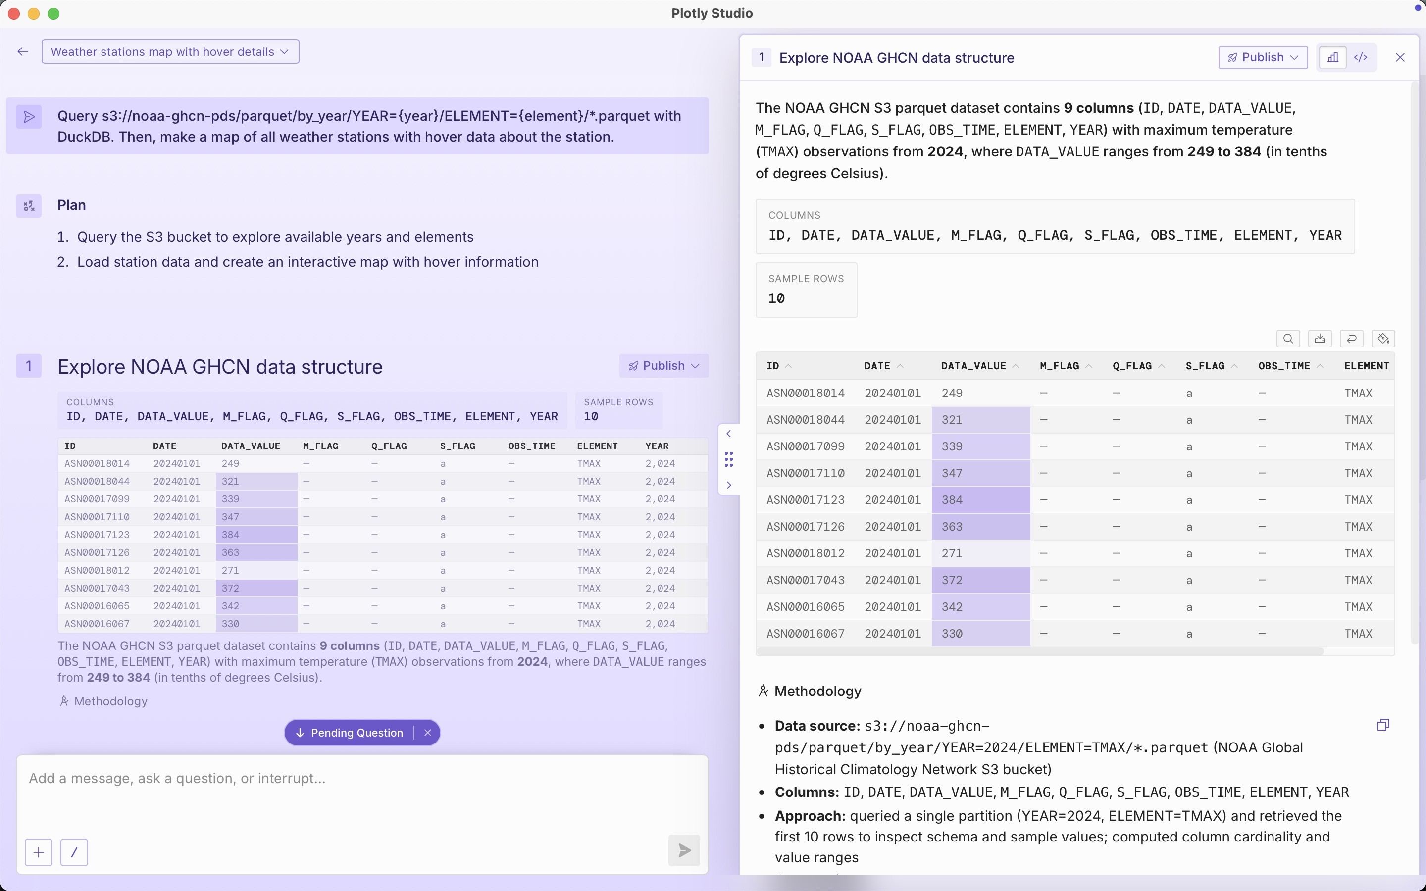Click the highlighted 372 cell in right table
1426x891 pixels.
pyautogui.click(x=980, y=580)
